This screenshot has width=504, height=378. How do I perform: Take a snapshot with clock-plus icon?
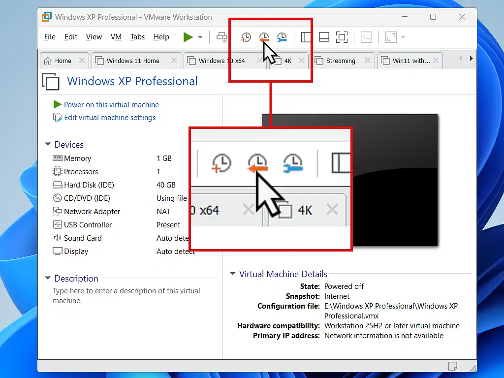point(246,37)
